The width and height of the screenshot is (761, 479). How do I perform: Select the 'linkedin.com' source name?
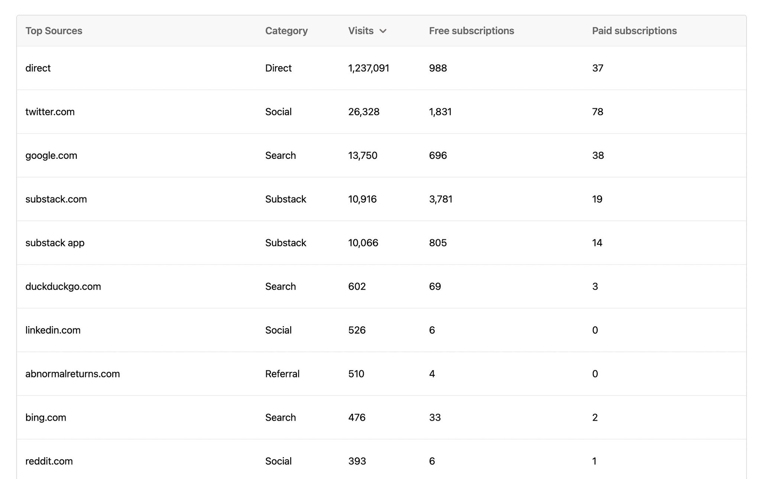pyautogui.click(x=53, y=330)
